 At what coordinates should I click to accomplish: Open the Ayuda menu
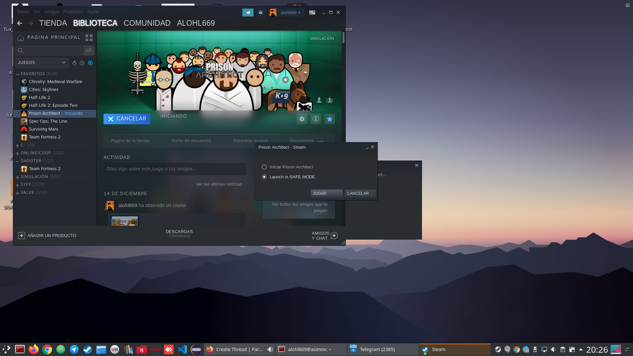93,12
